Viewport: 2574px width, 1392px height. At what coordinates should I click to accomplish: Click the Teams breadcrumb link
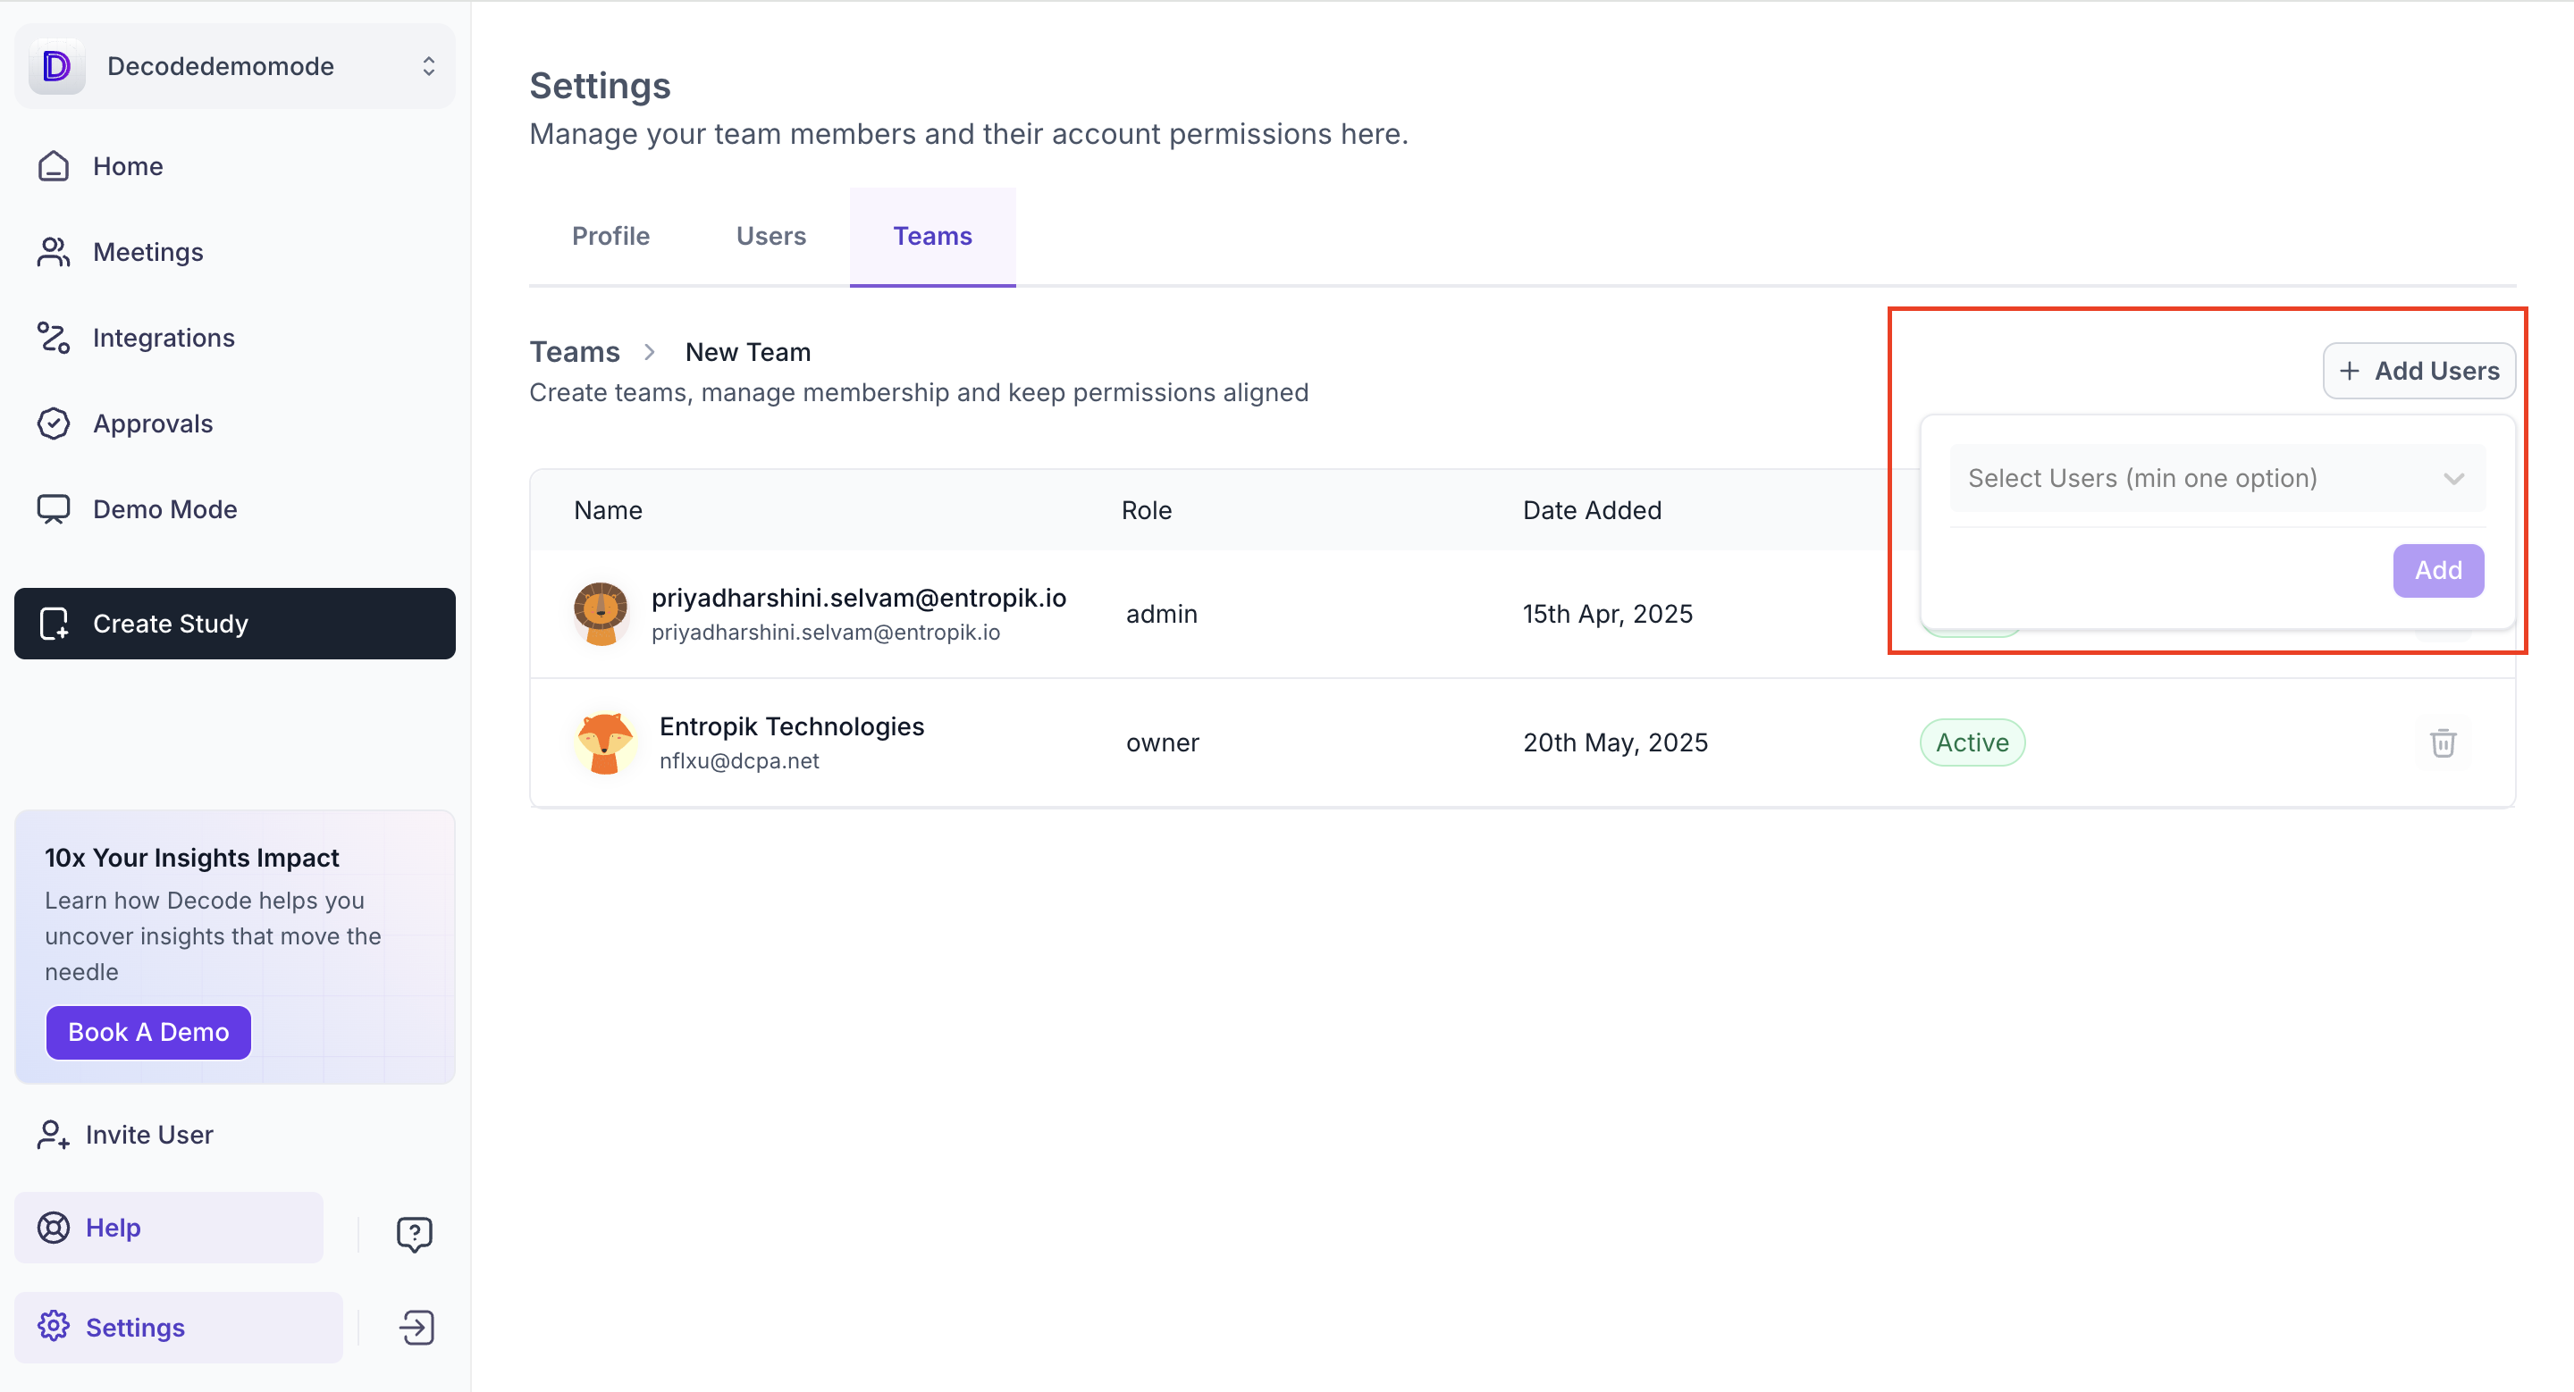click(575, 351)
